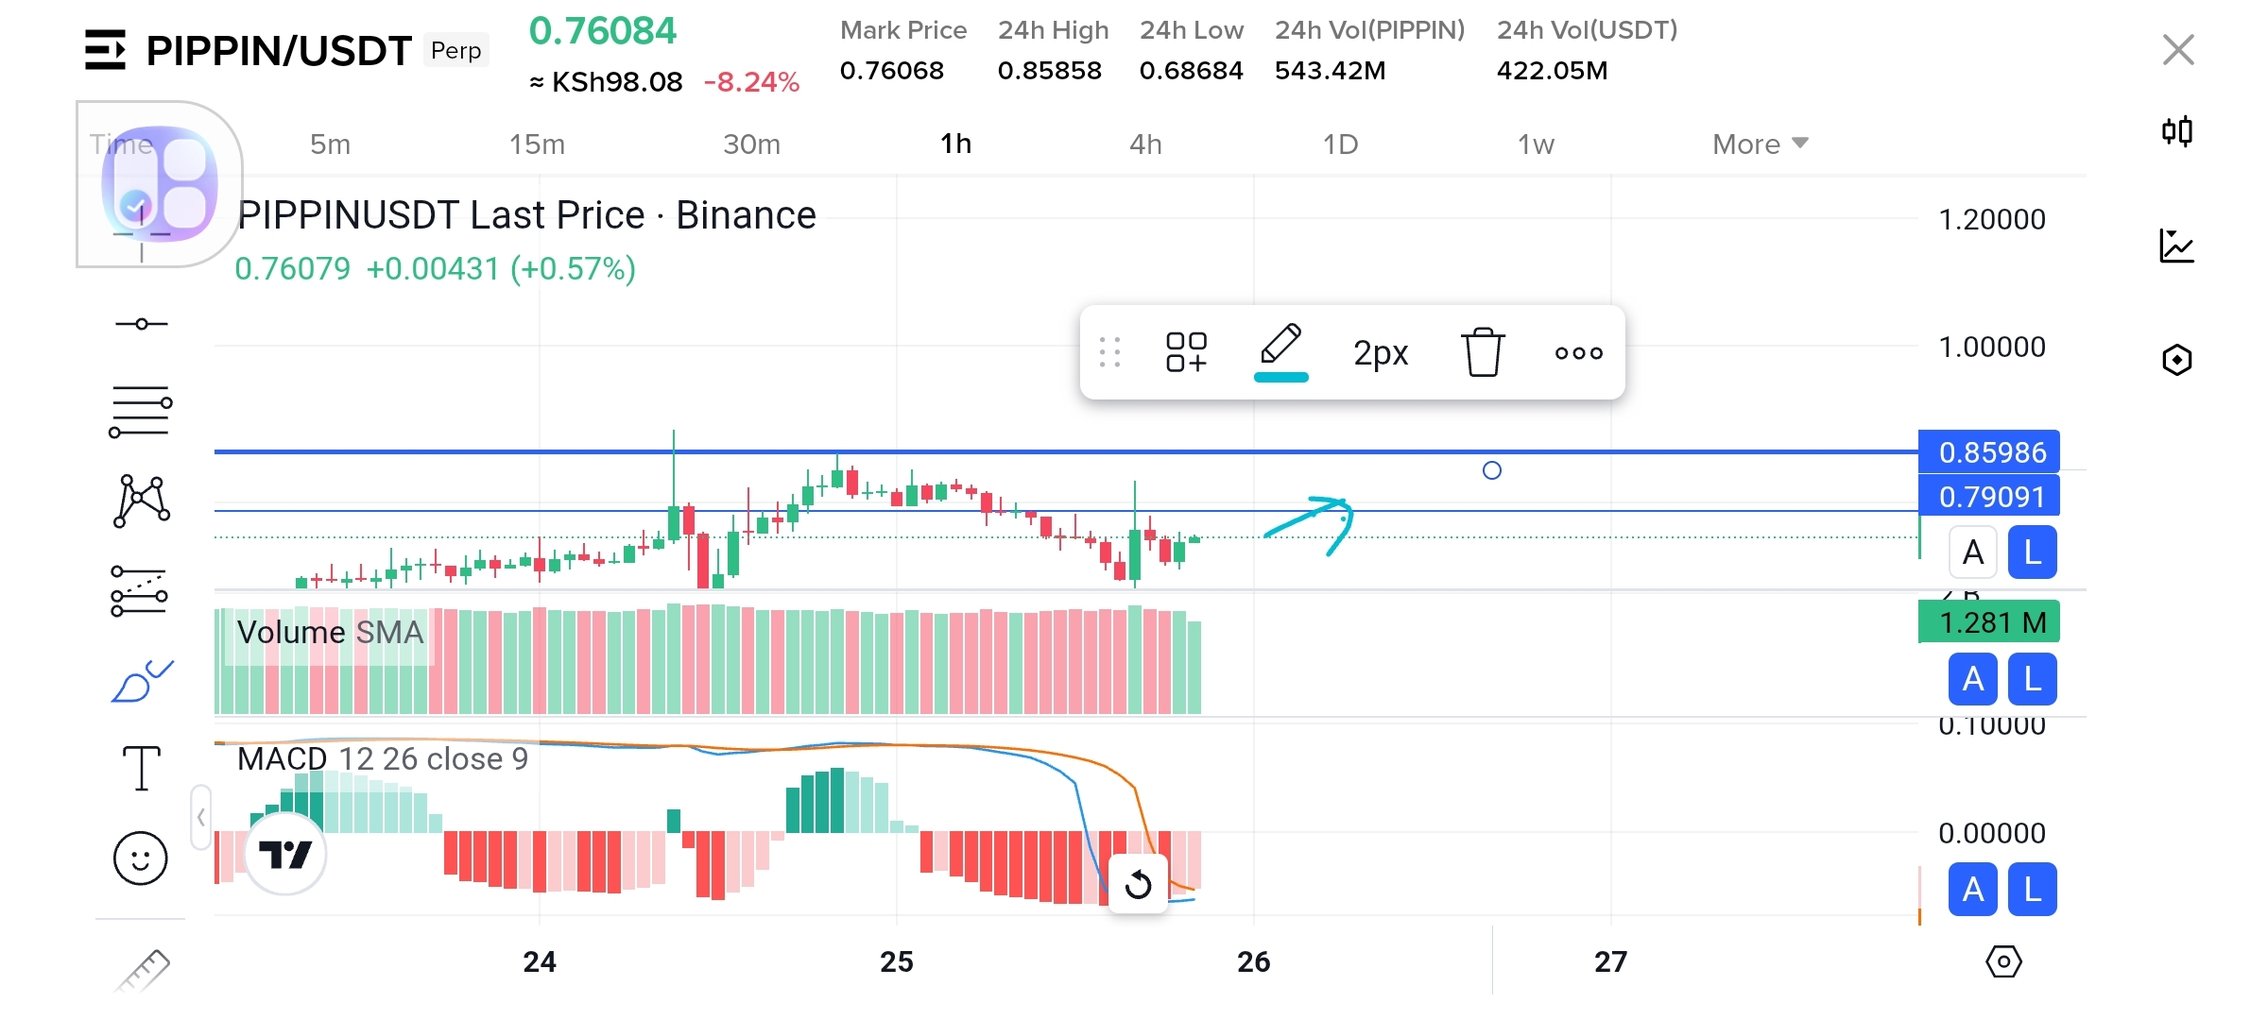Click the 24h Vol(PIPPIN) value 543.42M
2268x1020 pixels.
click(x=1331, y=71)
